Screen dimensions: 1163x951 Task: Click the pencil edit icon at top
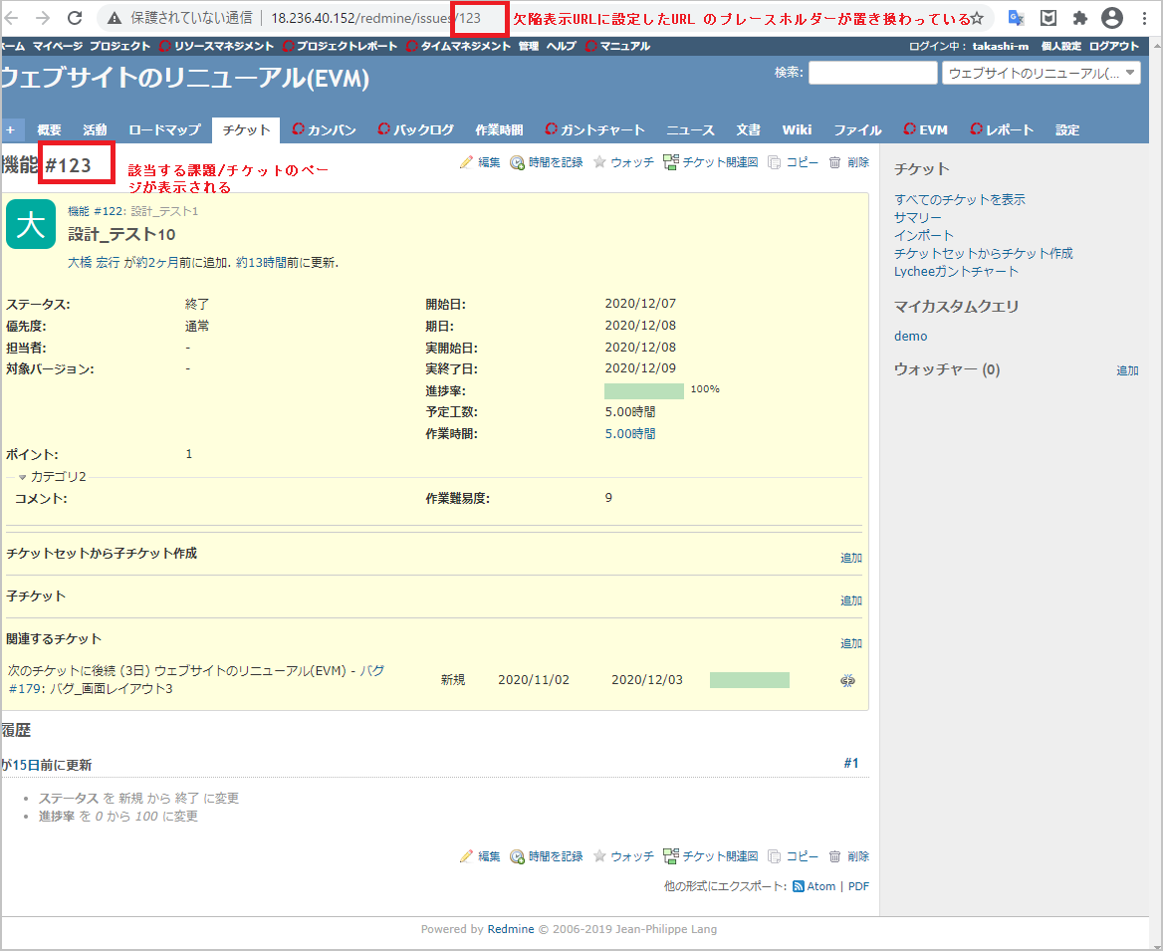coord(466,162)
